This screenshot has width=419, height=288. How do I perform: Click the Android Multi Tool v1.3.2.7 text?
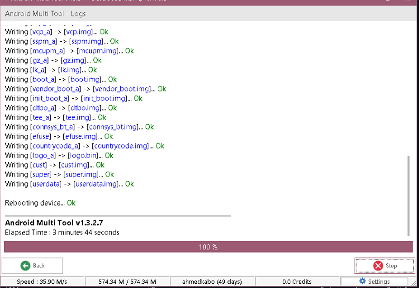coord(54,222)
